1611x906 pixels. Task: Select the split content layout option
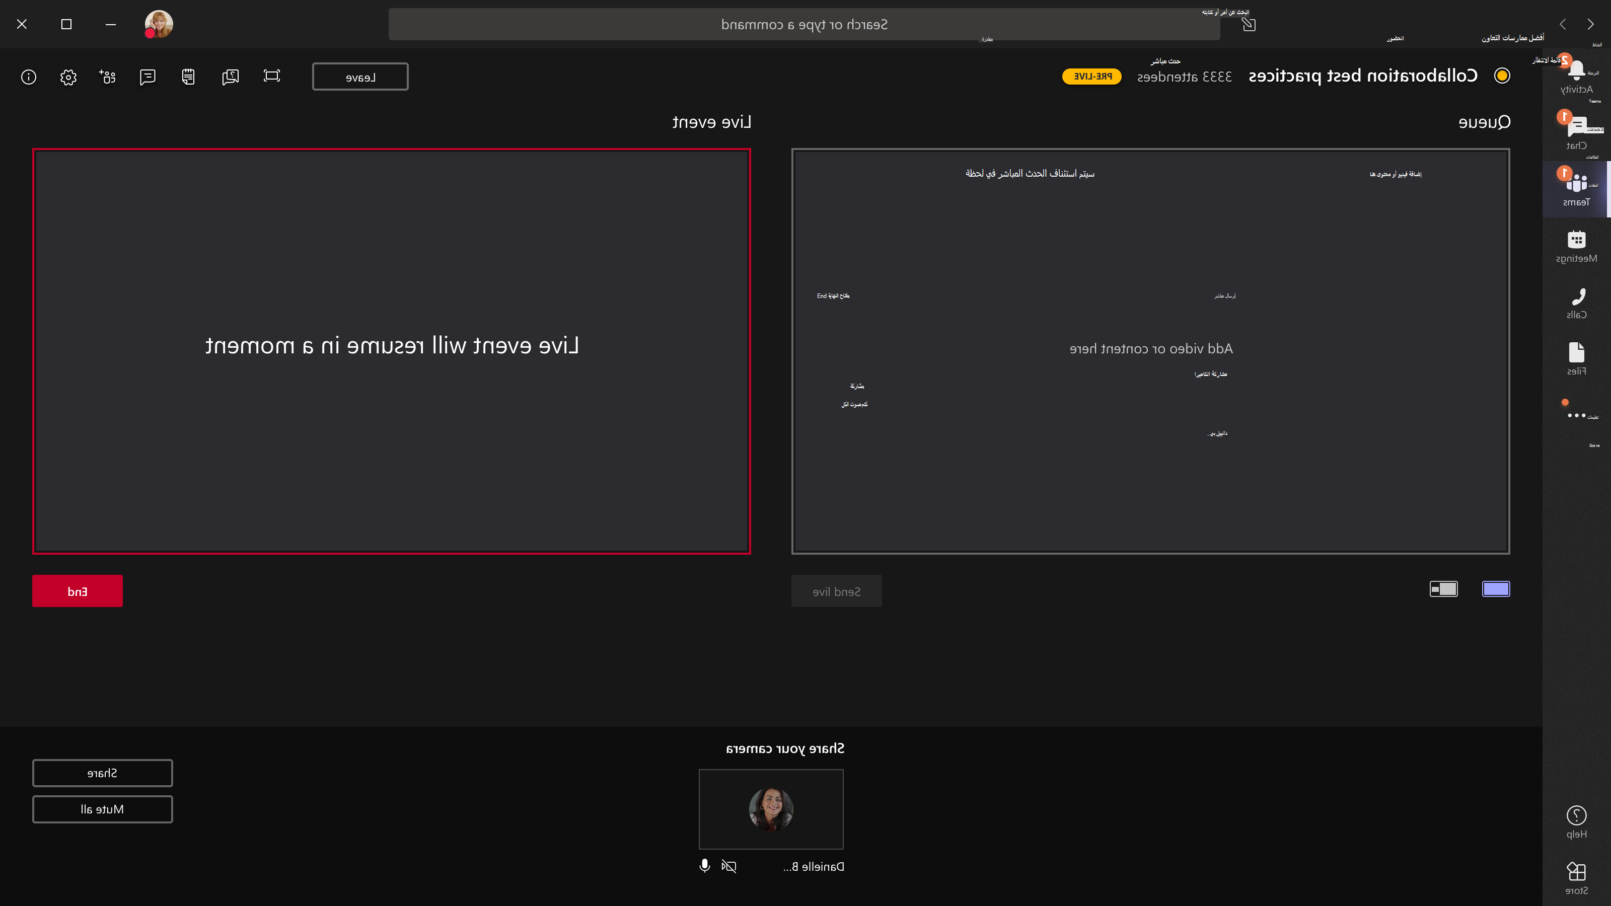[x=1443, y=589]
